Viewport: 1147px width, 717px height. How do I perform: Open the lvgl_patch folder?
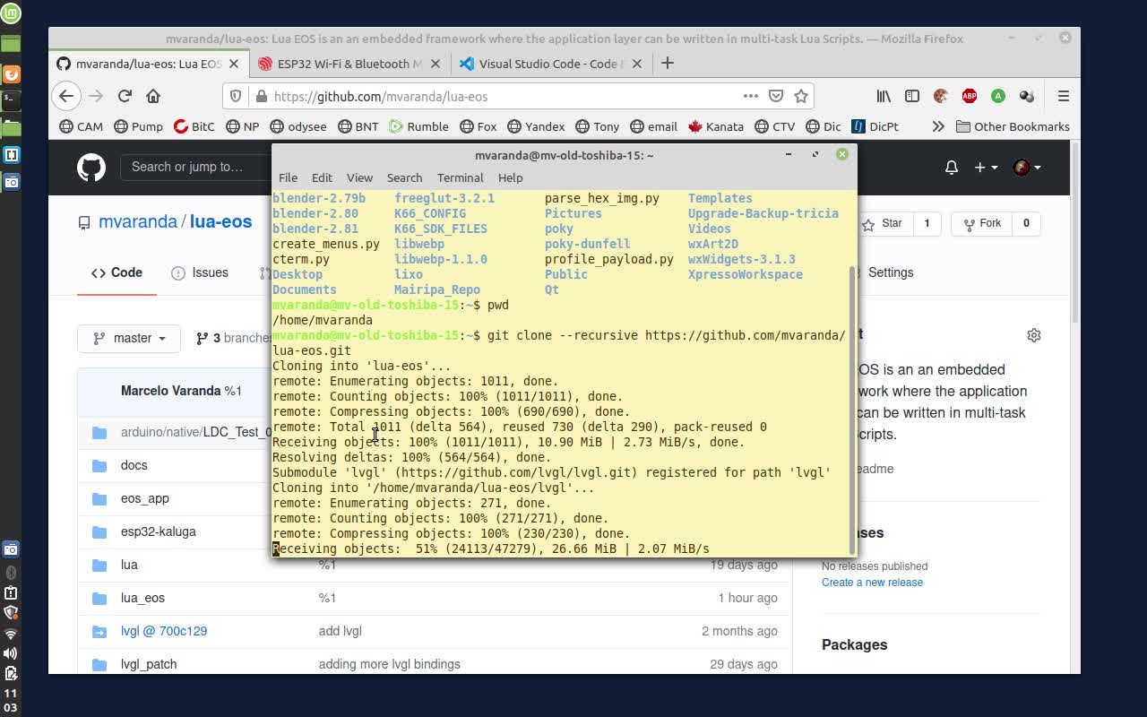point(149,664)
